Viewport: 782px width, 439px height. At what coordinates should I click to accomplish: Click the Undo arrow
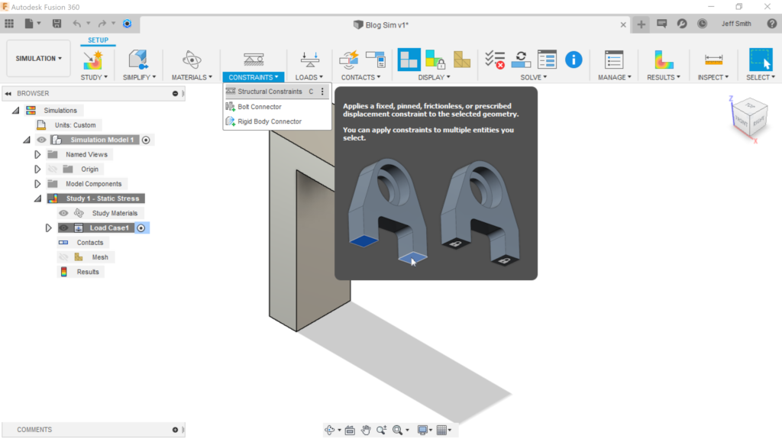tap(76, 24)
